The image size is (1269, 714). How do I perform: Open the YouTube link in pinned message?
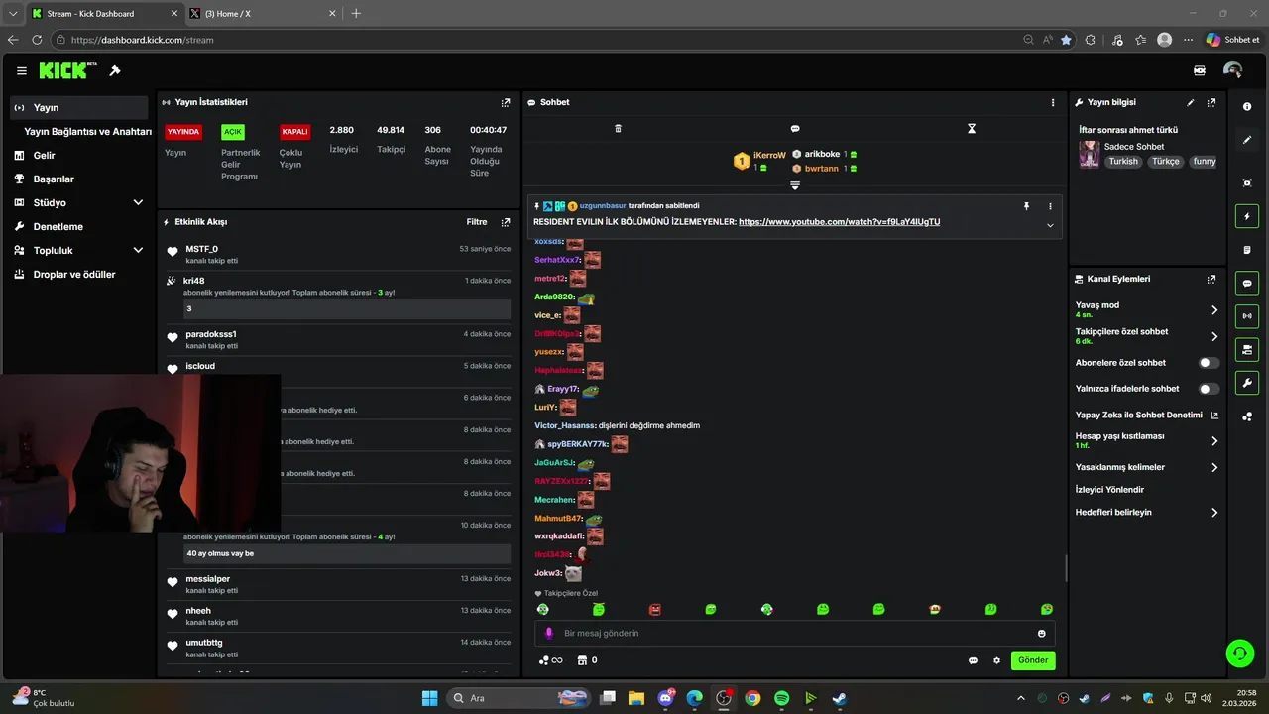tap(839, 222)
